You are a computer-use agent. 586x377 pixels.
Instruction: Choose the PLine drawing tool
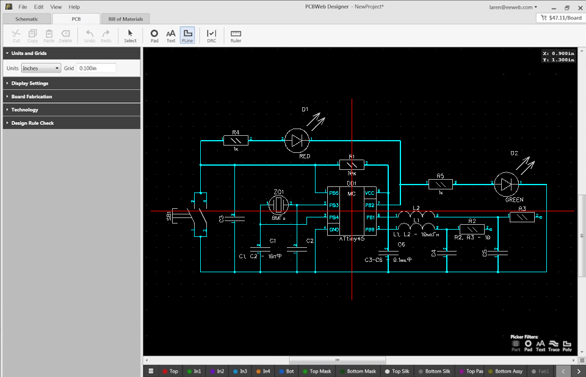(x=187, y=36)
